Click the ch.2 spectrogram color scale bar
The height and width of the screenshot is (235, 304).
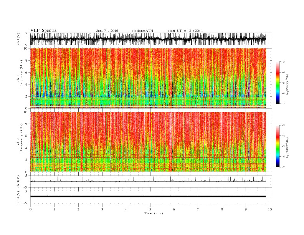click(278, 146)
